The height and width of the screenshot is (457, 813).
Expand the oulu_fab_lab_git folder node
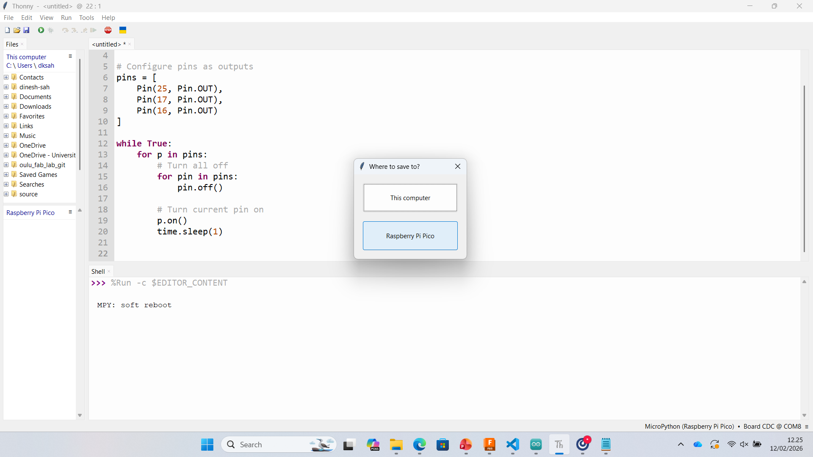[6, 165]
